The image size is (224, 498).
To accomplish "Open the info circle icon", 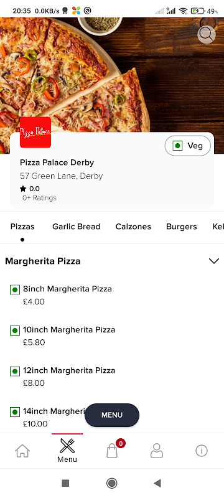I will point(202,451).
